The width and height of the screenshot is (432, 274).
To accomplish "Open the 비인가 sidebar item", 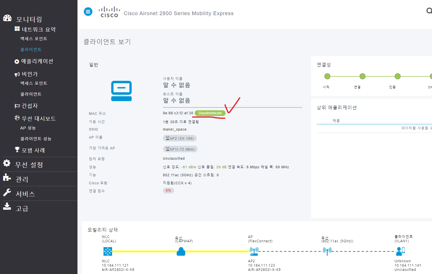I will (30, 74).
